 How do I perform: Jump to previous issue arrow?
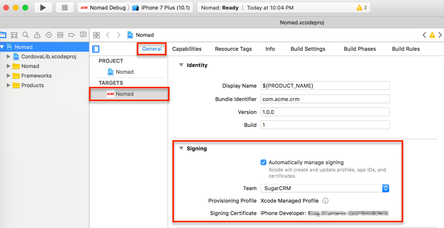(424, 35)
